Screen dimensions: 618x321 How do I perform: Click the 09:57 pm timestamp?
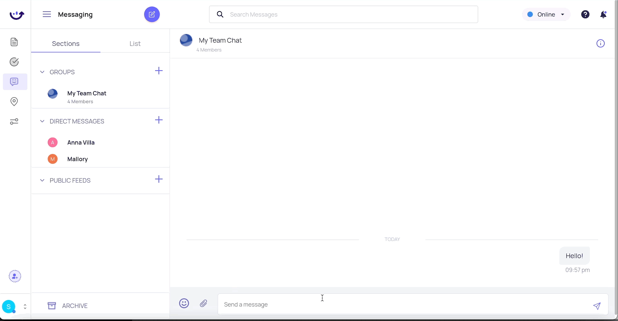578,270
